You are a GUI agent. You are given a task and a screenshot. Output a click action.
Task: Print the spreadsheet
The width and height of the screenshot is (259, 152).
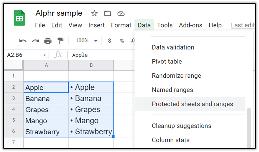pyautogui.click(x=48, y=40)
